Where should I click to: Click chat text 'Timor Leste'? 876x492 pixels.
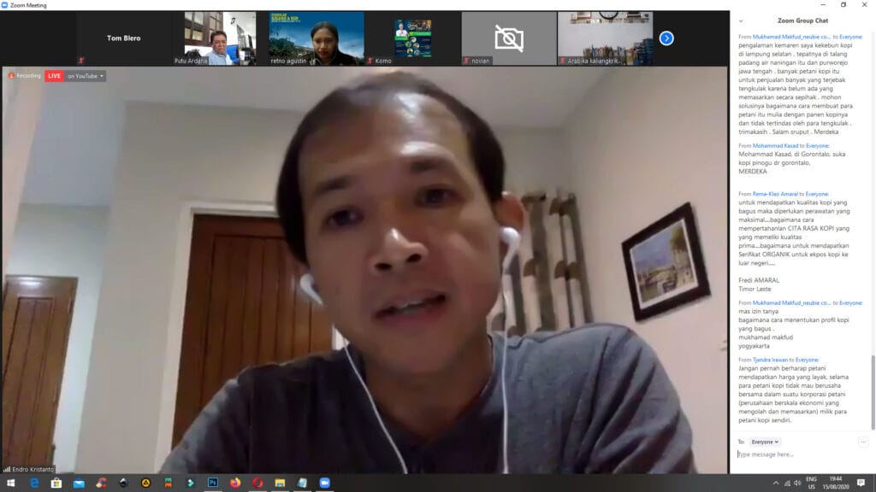pos(755,289)
